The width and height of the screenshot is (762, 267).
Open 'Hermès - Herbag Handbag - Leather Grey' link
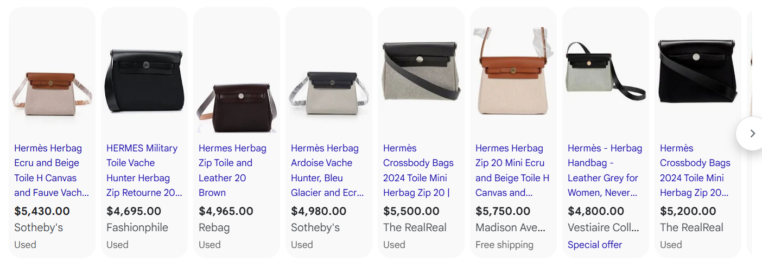[x=605, y=170]
